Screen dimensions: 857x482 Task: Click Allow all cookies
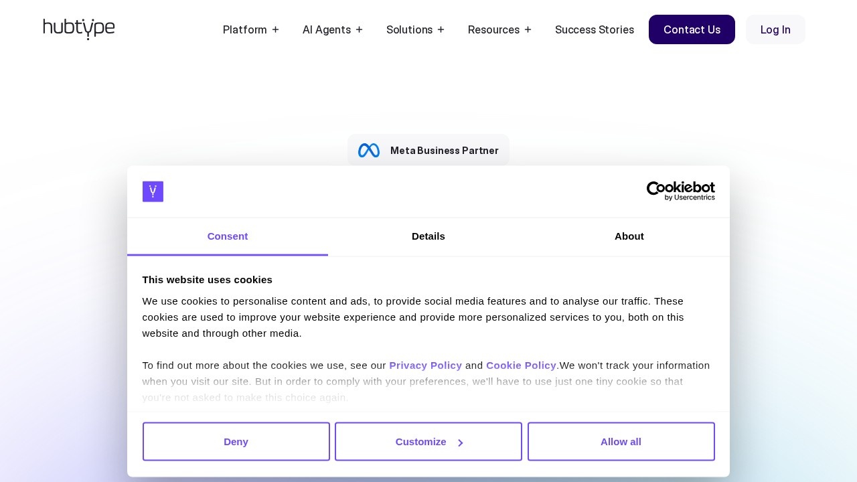point(621,442)
